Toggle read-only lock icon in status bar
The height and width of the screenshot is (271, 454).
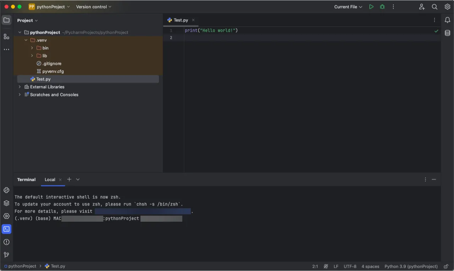tap(446, 266)
